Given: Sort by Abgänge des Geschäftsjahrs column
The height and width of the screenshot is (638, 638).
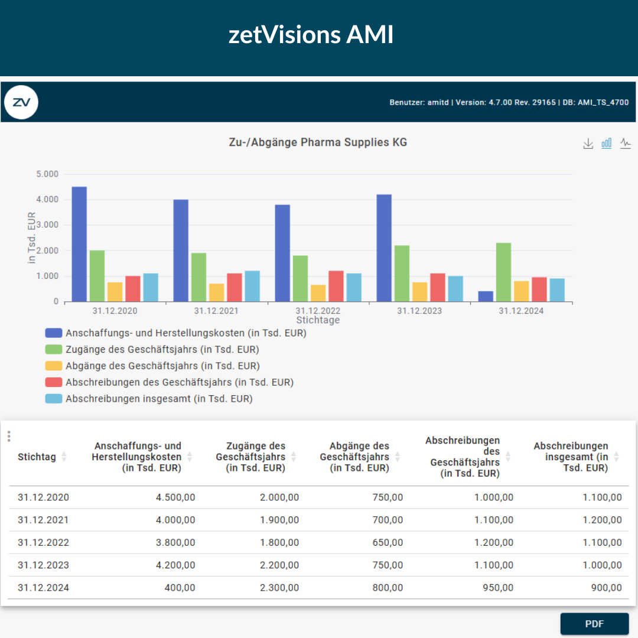Looking at the screenshot, I should tap(398, 457).
